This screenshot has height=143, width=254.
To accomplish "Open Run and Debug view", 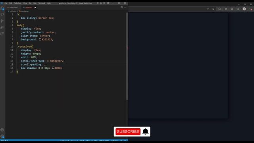I will (2, 27).
